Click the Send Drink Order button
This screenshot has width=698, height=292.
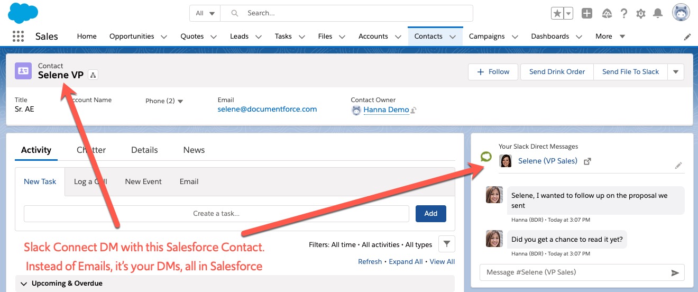(557, 72)
